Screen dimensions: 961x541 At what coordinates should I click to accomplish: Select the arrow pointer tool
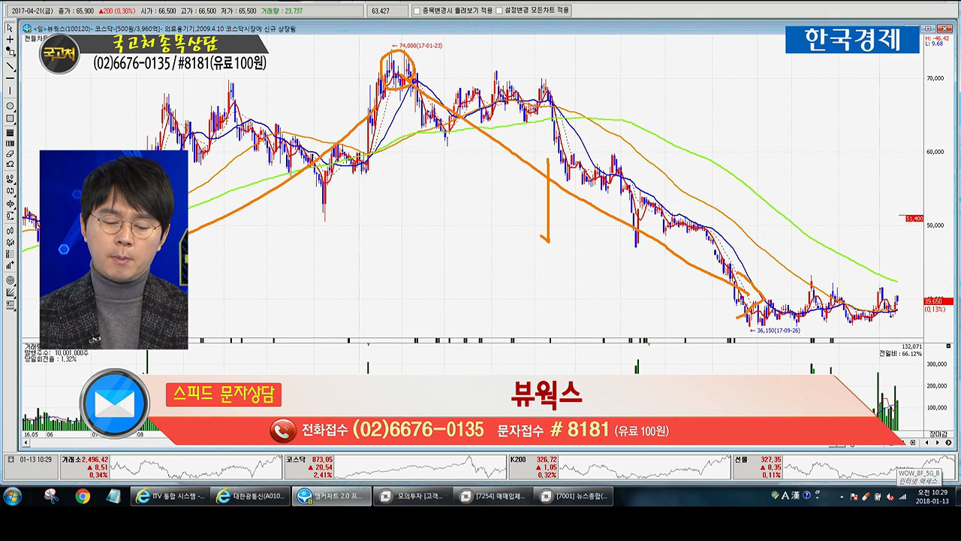(x=10, y=28)
